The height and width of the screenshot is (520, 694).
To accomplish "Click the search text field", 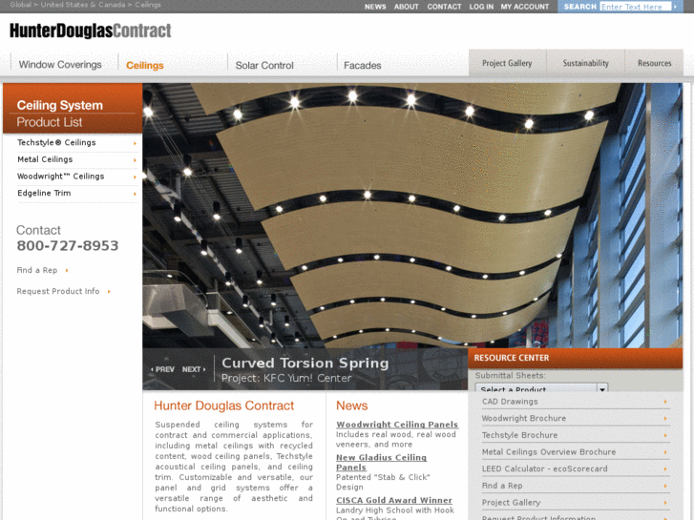I will point(636,7).
